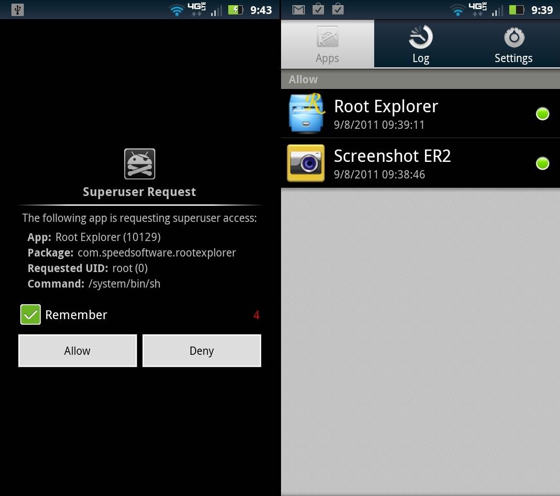Click the Screenshot ER2 camera icon
This screenshot has width=560, height=496.
306,163
